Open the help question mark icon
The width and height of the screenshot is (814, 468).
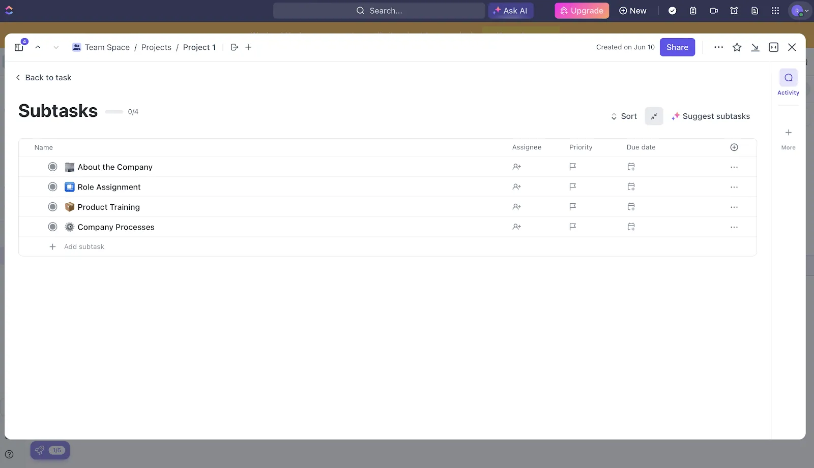point(9,454)
